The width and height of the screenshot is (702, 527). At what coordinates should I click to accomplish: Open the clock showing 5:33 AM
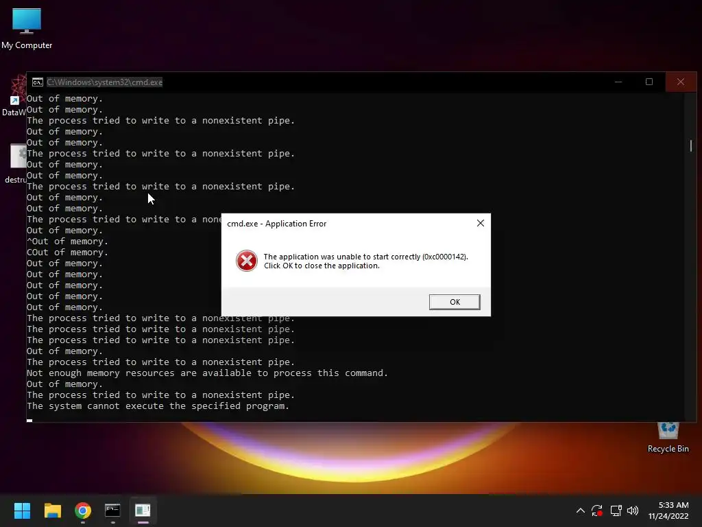(x=668, y=511)
